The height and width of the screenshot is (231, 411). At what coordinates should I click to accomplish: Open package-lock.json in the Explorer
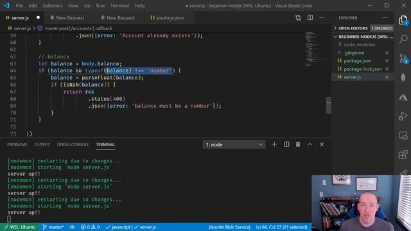pyautogui.click(x=363, y=69)
